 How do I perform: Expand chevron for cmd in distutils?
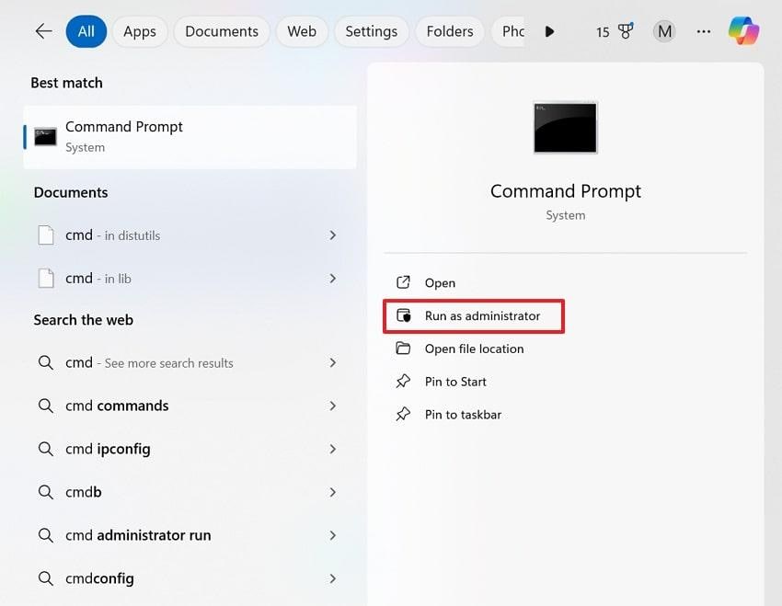tap(333, 235)
